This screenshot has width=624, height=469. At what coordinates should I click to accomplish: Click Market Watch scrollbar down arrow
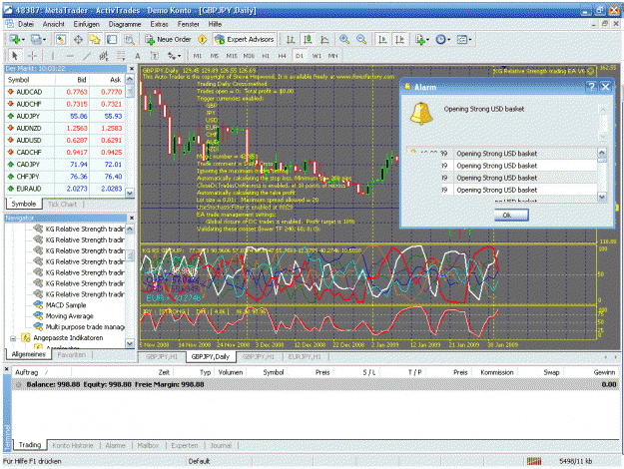(x=130, y=194)
